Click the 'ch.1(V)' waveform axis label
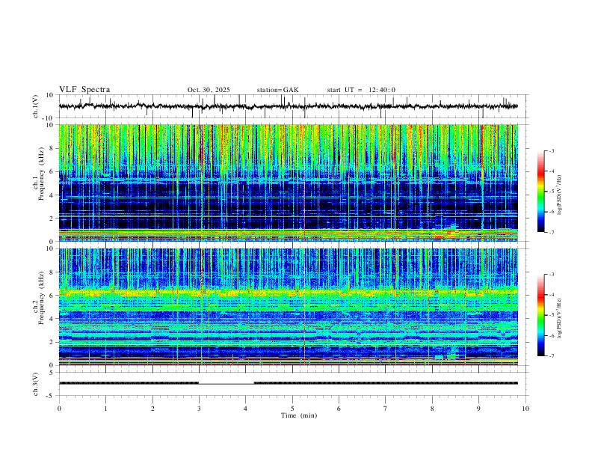Image resolution: width=592 pixels, height=458 pixels. [x=36, y=106]
